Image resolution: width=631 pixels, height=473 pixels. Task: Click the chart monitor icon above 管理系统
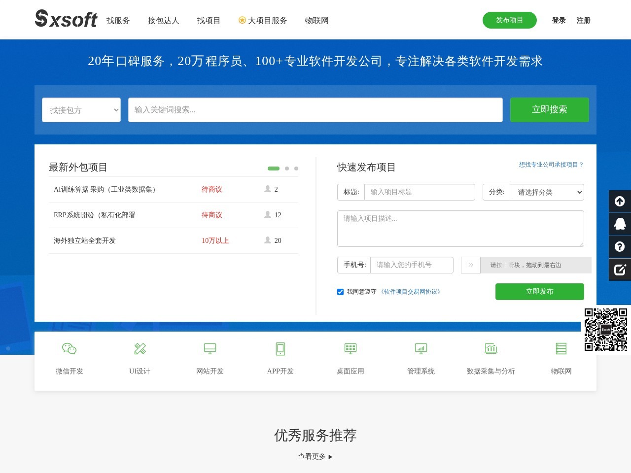pos(421,349)
